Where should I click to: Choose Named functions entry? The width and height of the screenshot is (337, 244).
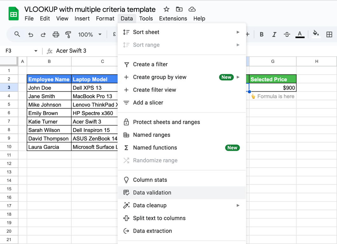coord(182,148)
